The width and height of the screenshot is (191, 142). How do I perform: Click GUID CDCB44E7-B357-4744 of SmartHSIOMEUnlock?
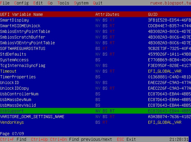170,26
